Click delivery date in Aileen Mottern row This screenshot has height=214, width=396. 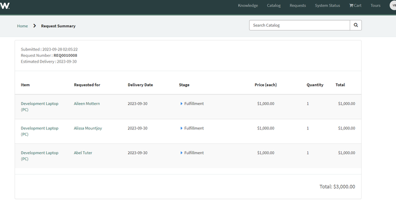137,104
